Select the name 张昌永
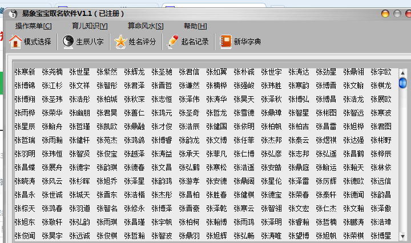 click(x=25, y=195)
